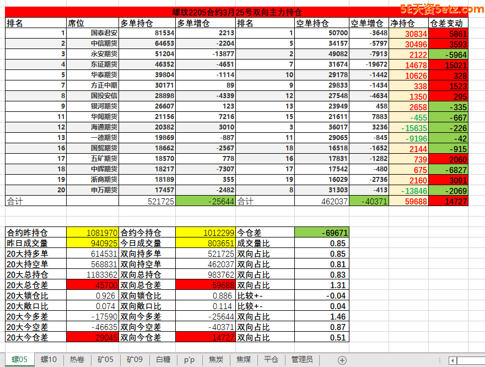485x367 pixels.
Task: Select the 仓差变动 header cell
Action: (x=448, y=23)
